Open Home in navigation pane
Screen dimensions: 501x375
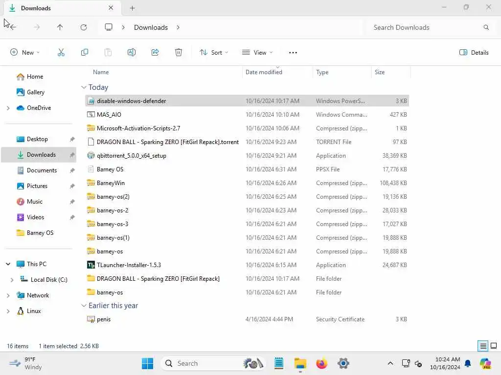35,77
